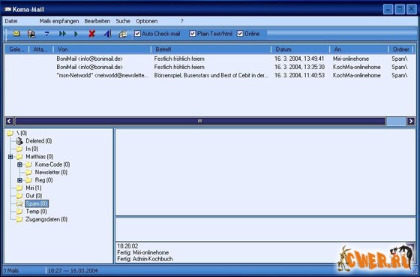Click the newspaper-style icon beside the font icon
The width and height of the screenshot is (420, 277).
click(x=123, y=34)
